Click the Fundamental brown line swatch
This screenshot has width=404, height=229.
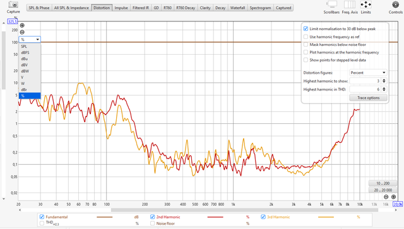(105, 217)
